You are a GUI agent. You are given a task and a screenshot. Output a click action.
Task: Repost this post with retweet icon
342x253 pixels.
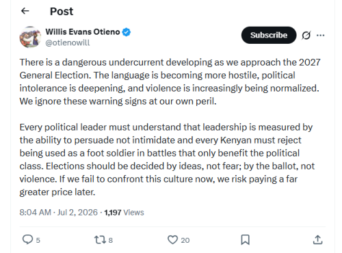pyautogui.click(x=100, y=240)
